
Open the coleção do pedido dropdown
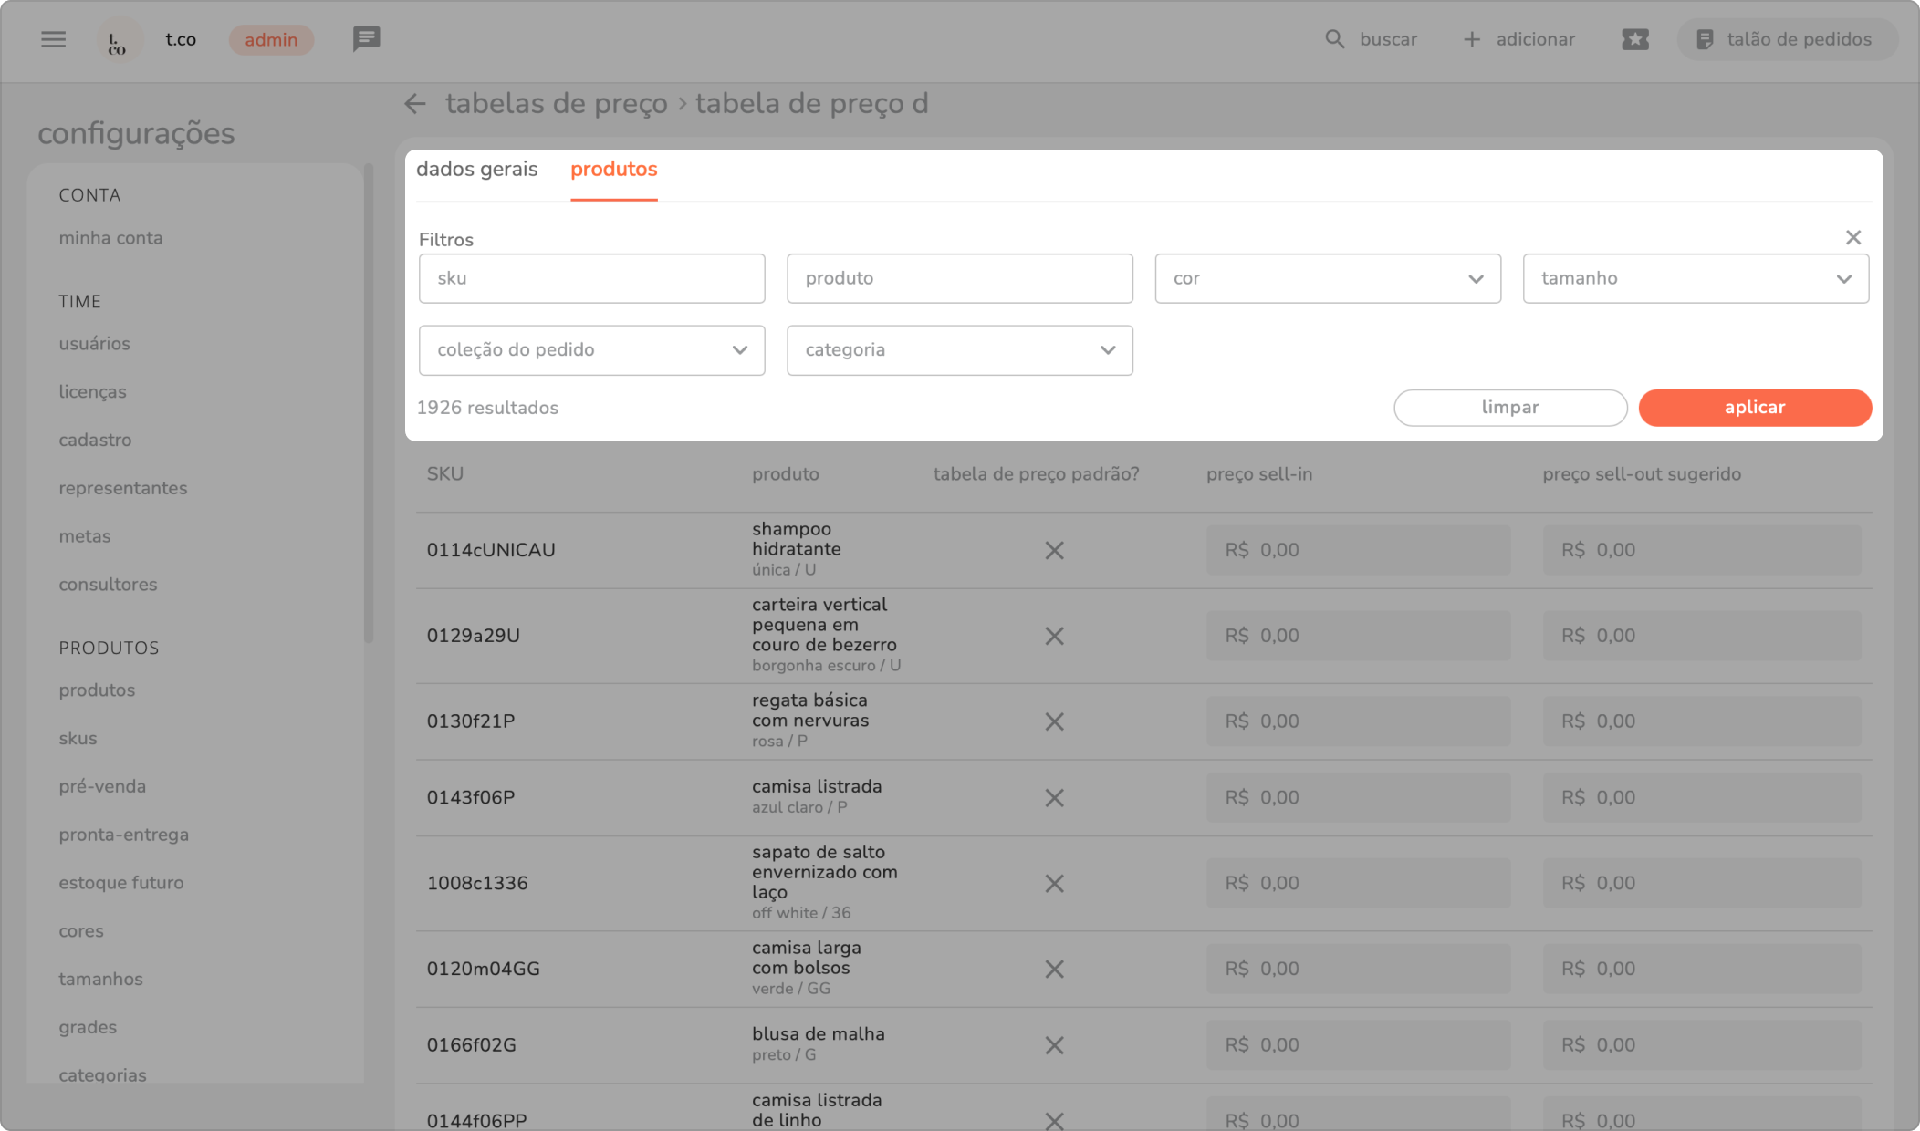point(591,350)
